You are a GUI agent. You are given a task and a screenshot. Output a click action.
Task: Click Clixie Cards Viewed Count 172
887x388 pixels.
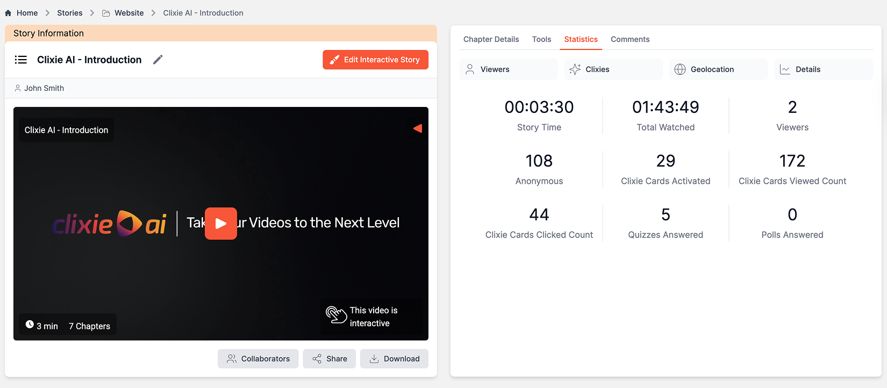coord(792,161)
